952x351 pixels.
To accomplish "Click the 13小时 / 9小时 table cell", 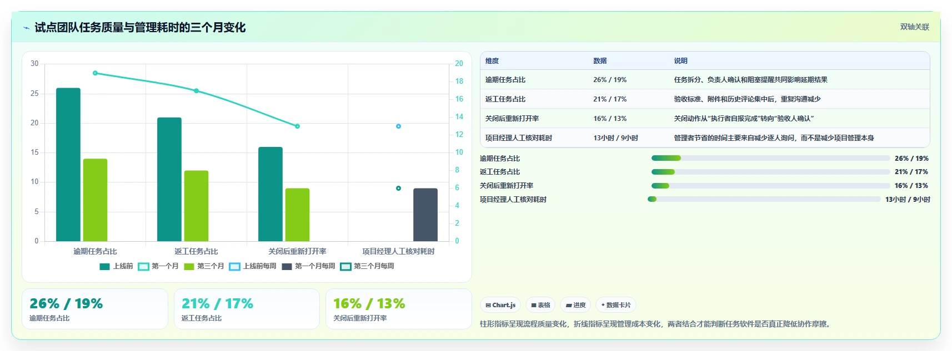I will click(x=615, y=138).
